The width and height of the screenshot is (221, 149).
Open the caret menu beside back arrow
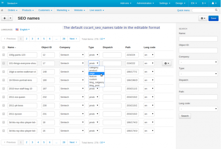(x=10, y=18)
